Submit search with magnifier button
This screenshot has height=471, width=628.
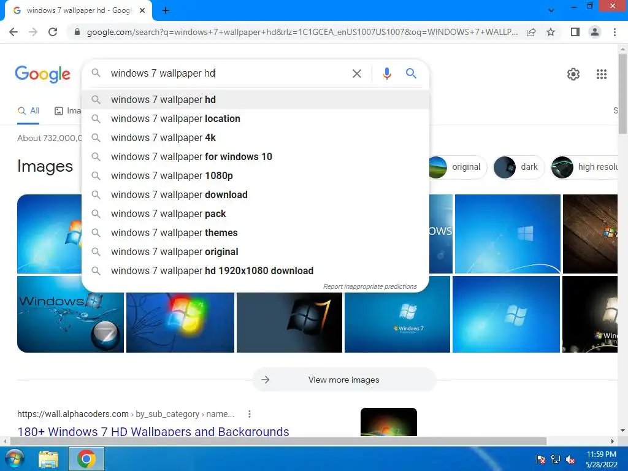[411, 74]
